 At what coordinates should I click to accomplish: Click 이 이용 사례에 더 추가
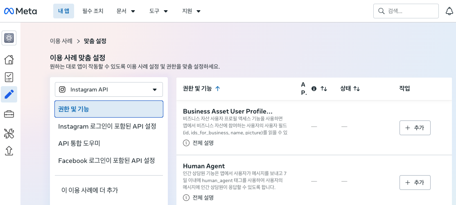90,190
